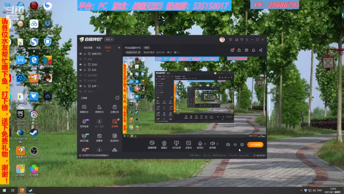Hide the 互动 source layer
Image resolution: width=344 pixels, height=194 pixels.
click(x=80, y=70)
